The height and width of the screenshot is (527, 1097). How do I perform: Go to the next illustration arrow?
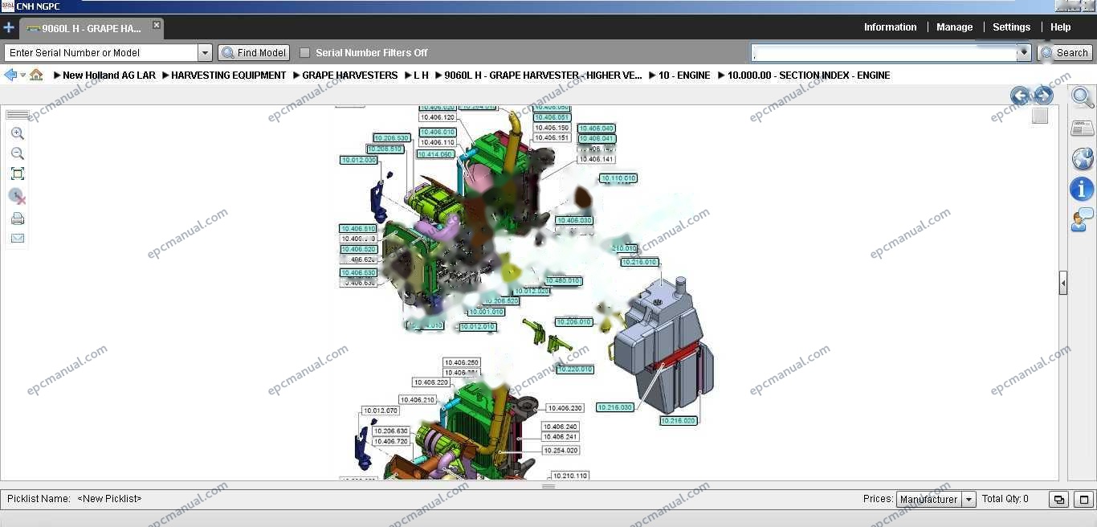[x=1042, y=96]
